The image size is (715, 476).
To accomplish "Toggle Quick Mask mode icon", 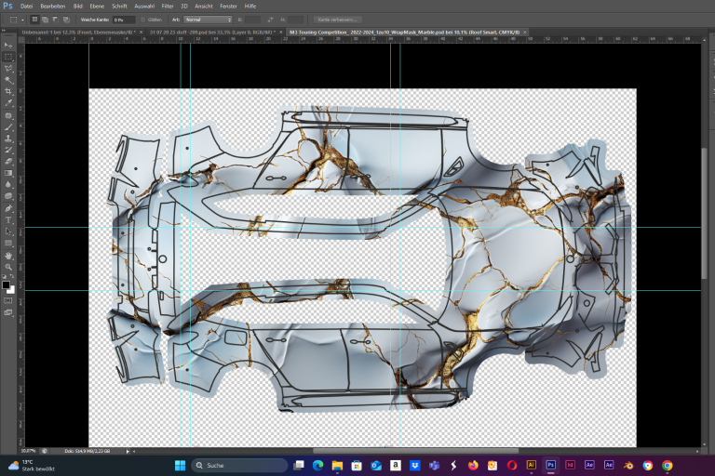I will pos(8,300).
